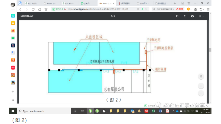Image resolution: width=221 pixels, height=124 pixels.
Task: Rotate the PDF page
Action: (x=177, y=16)
